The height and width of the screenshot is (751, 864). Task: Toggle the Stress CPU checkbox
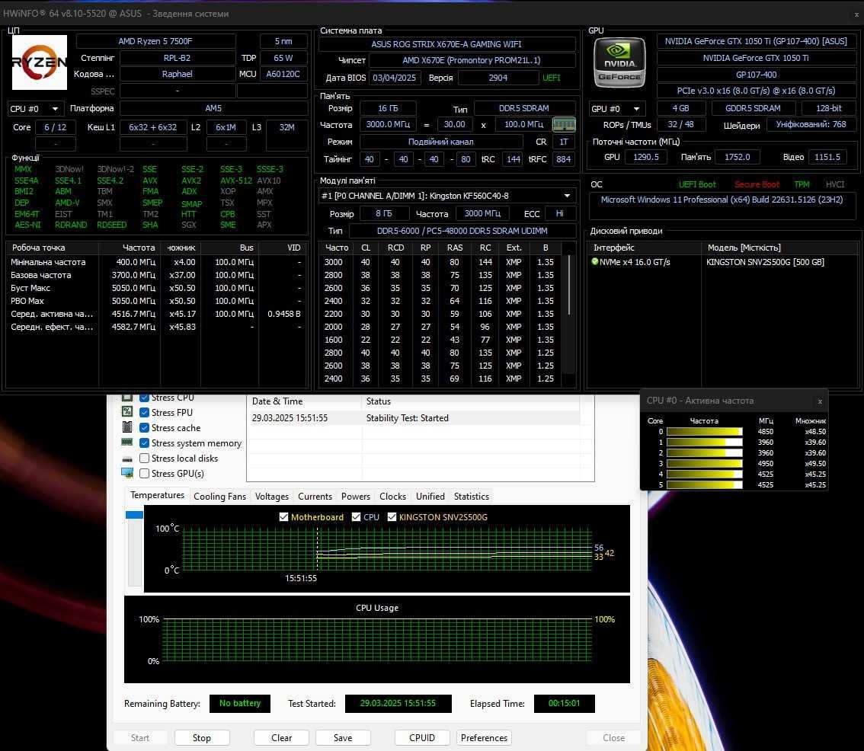[144, 398]
